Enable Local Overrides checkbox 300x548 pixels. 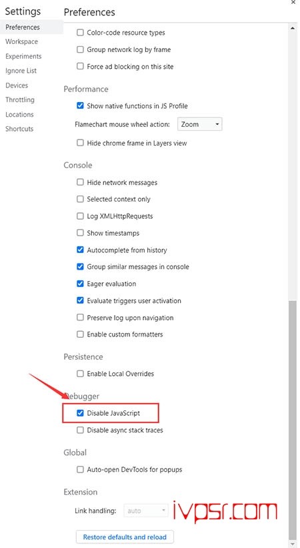[80, 374]
